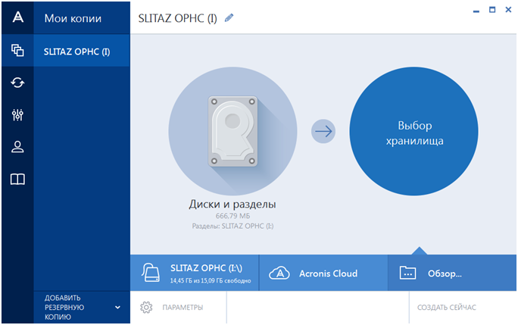Minimize the Acronis window

(x=476, y=11)
